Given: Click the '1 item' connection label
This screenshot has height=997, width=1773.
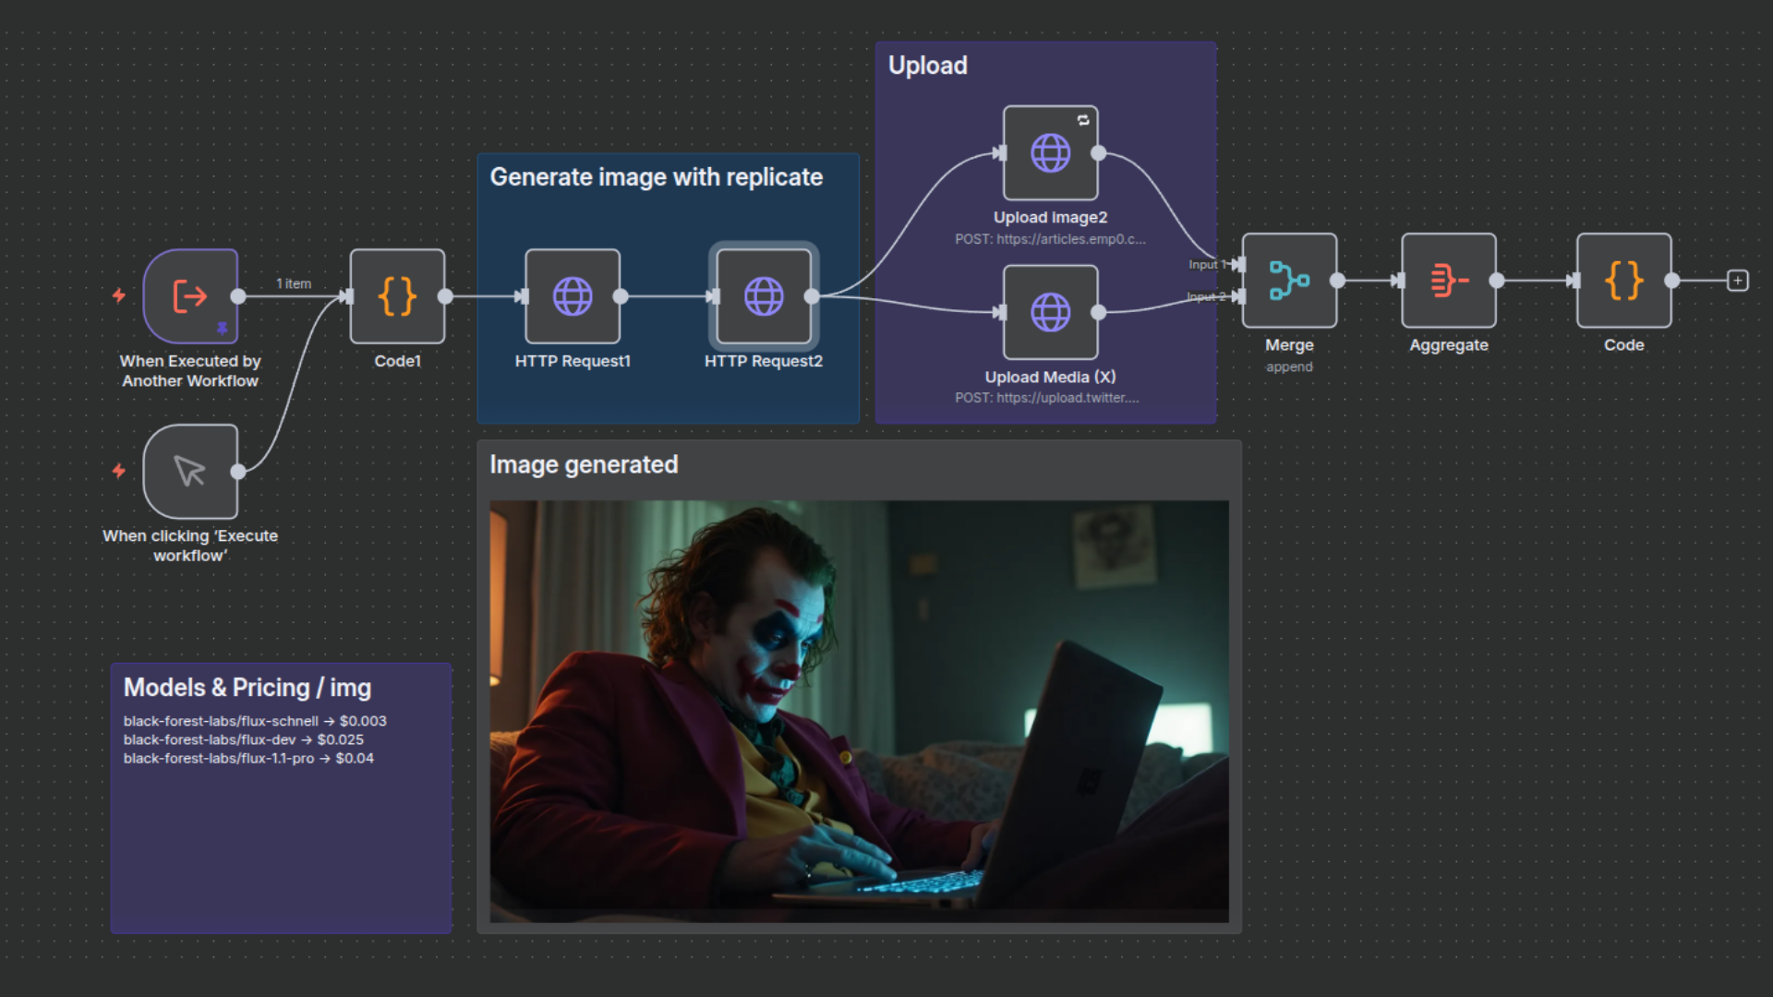Looking at the screenshot, I should pyautogui.click(x=293, y=283).
